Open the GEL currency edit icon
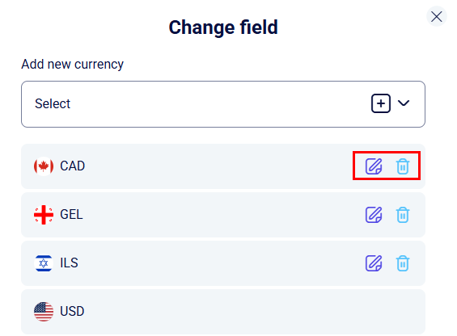The width and height of the screenshot is (457, 336). pyautogui.click(x=374, y=215)
